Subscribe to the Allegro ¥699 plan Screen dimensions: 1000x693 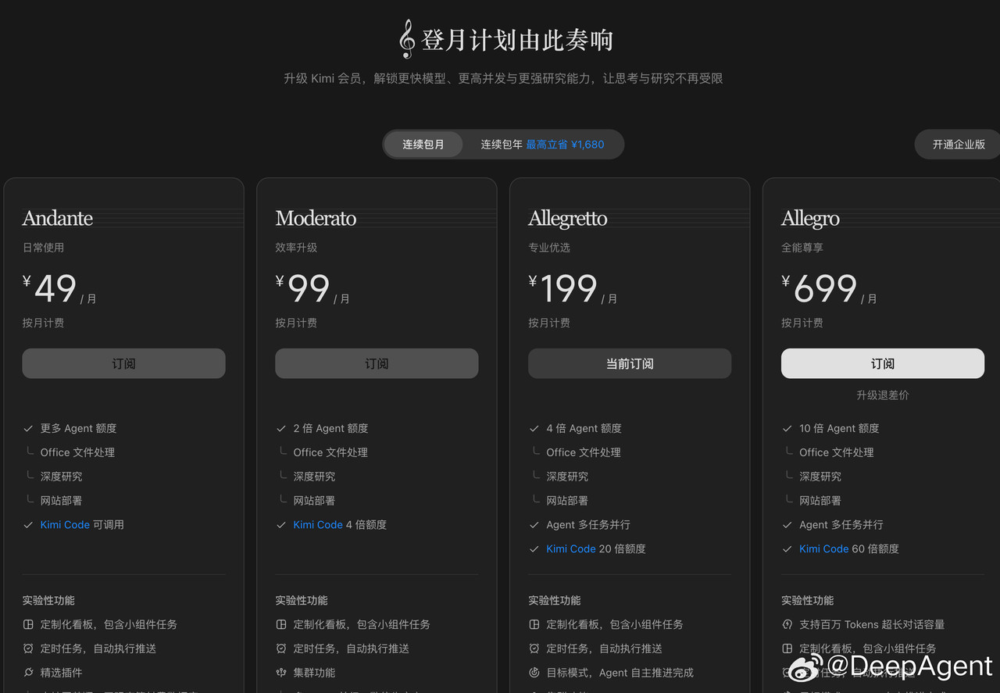tap(883, 363)
